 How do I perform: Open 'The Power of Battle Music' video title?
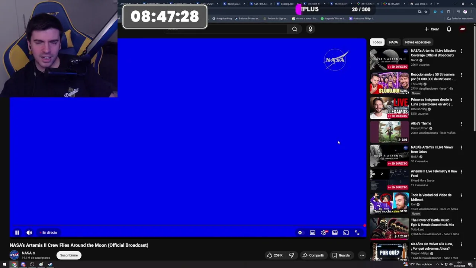click(x=432, y=223)
